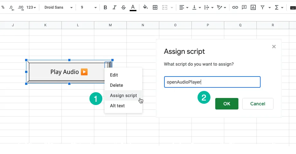Choose Assign script from the menu
The width and height of the screenshot is (296, 154).
click(123, 95)
